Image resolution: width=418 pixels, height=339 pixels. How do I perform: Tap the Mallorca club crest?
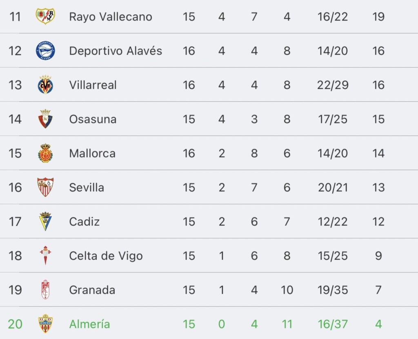[x=45, y=153]
